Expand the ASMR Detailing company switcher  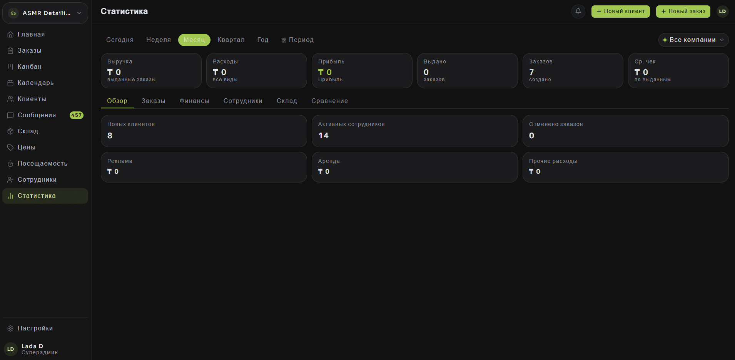click(x=45, y=13)
